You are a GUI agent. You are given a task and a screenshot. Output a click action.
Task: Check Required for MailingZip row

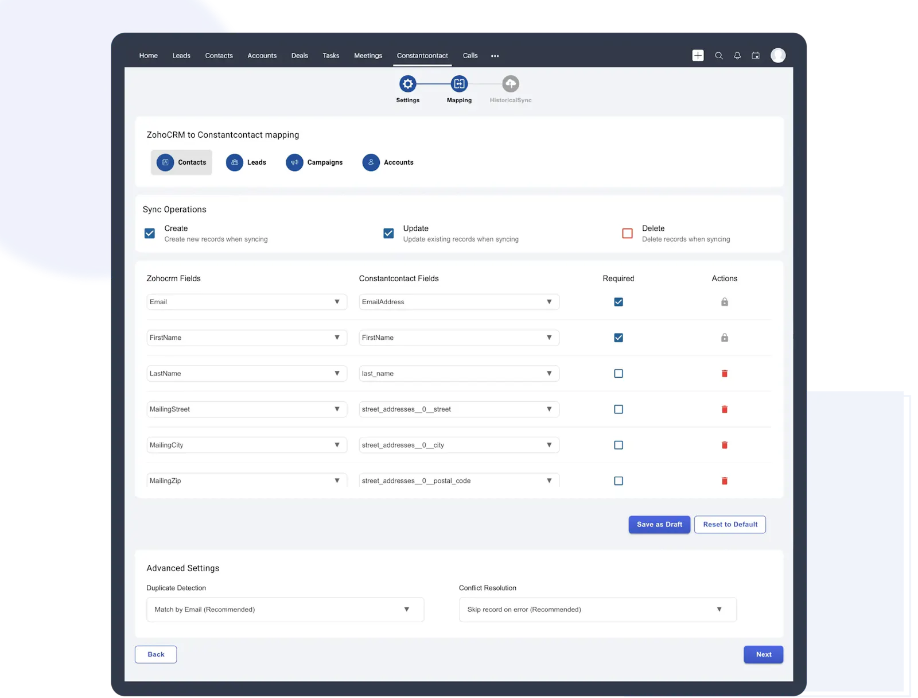619,481
